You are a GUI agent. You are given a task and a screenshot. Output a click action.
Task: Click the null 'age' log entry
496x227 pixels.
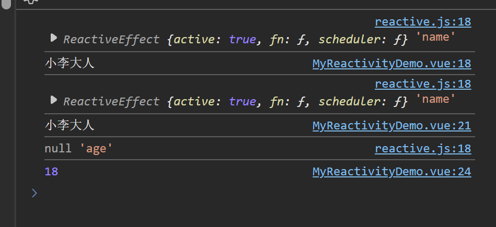(x=78, y=149)
